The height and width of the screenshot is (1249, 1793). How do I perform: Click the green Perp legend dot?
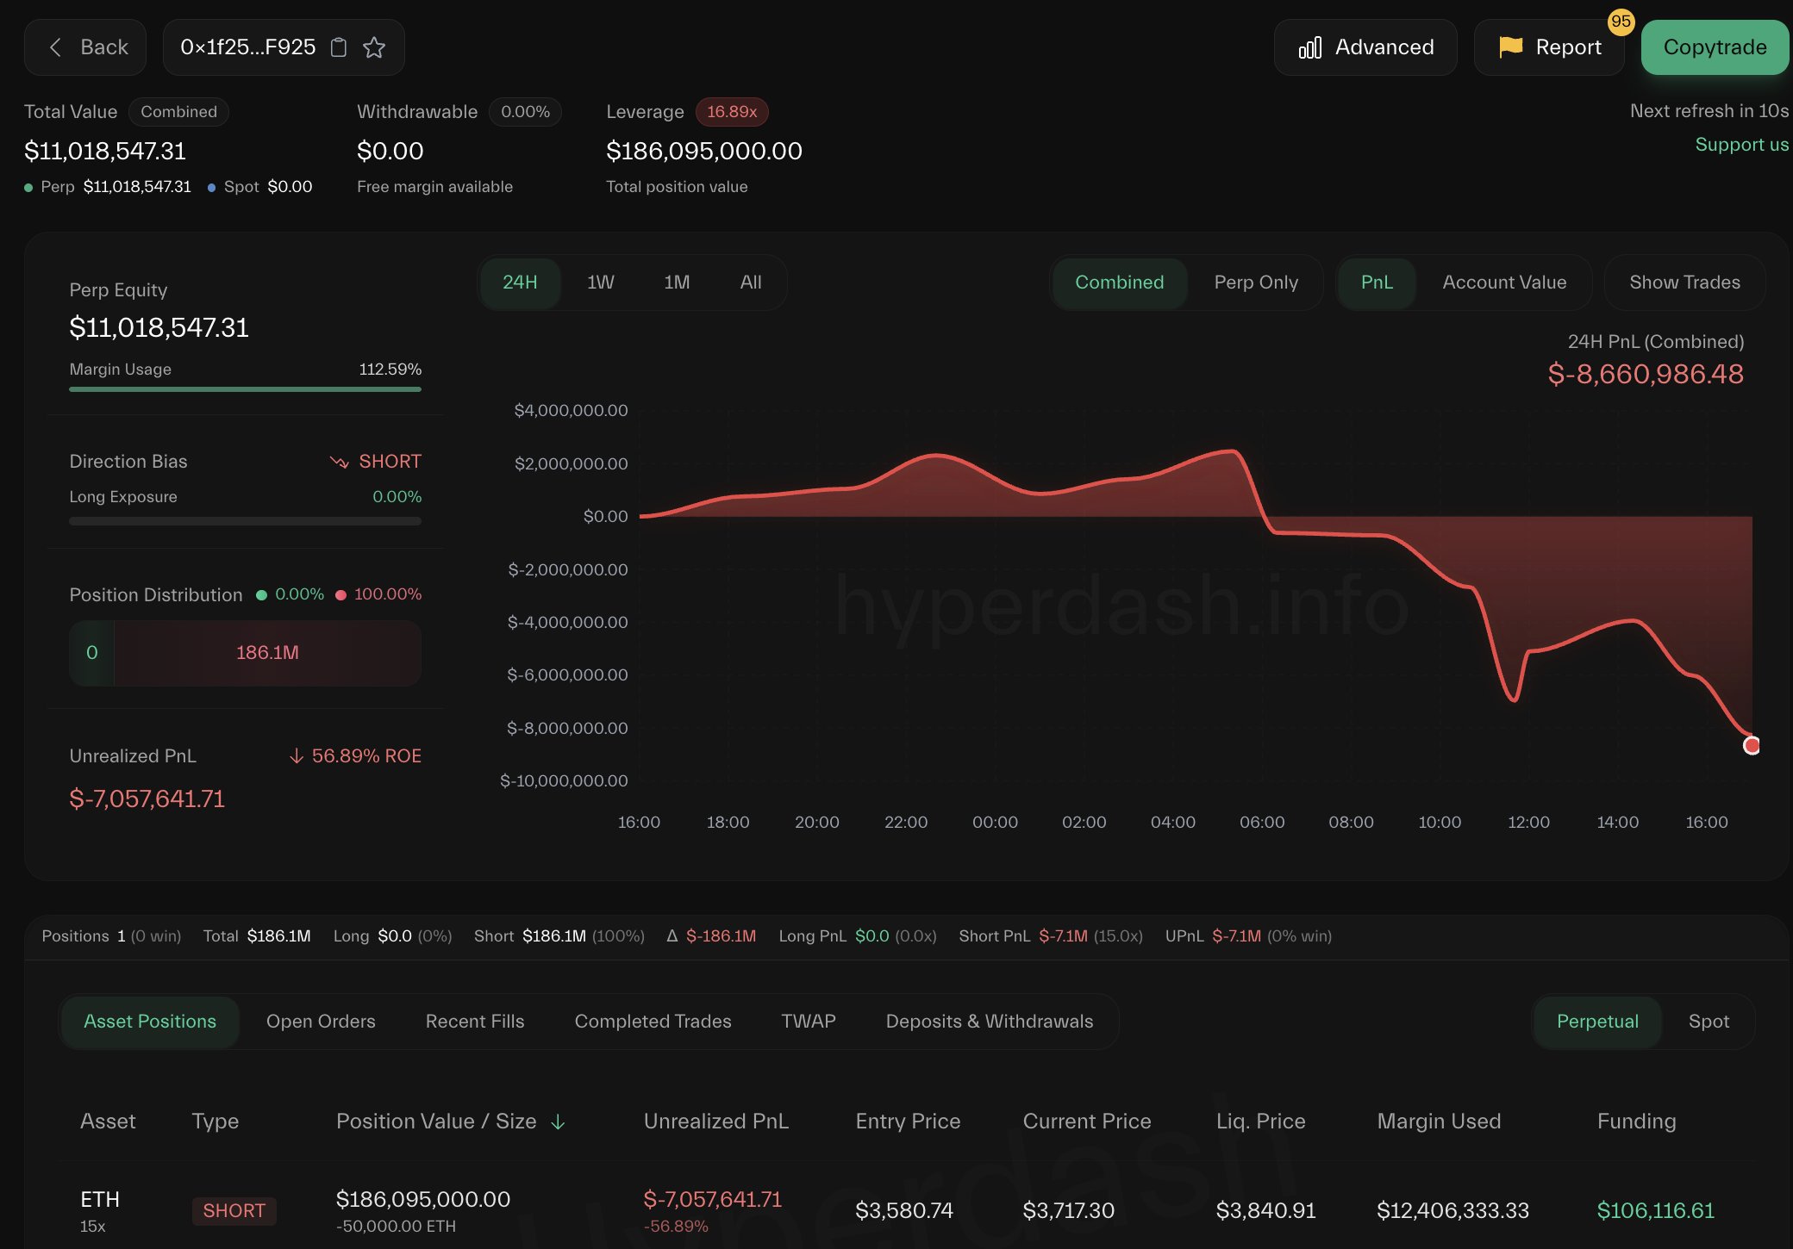(x=28, y=188)
